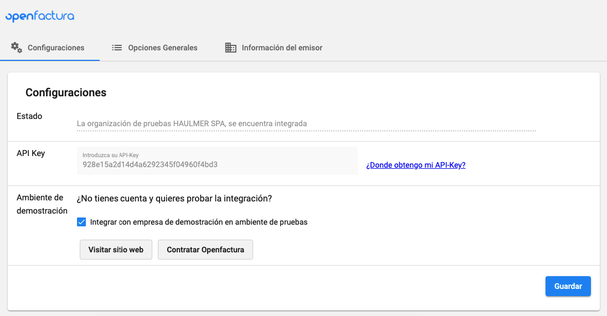Click the Configuraciones panel heading
Screen dimensions: 607x316
(x=66, y=92)
